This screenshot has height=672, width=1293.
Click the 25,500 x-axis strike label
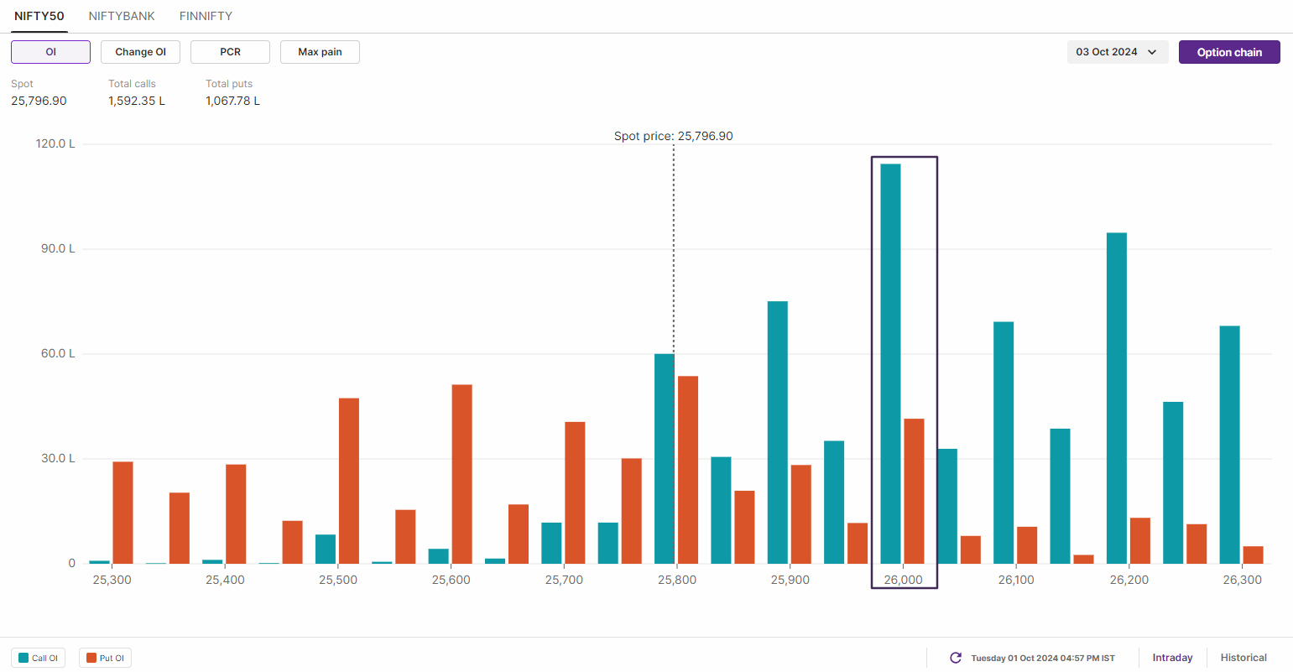[338, 580]
